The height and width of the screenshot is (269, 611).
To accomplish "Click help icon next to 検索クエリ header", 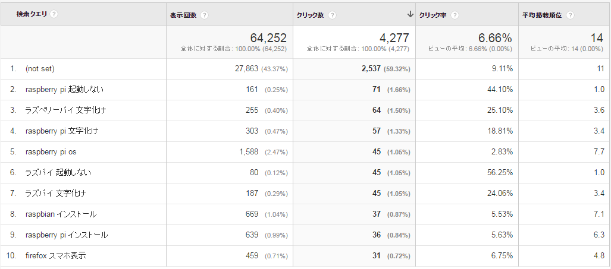I will tap(54, 14).
